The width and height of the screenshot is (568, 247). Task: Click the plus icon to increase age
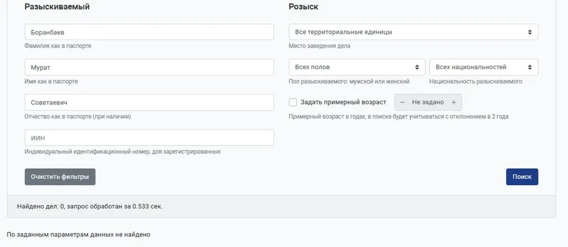point(454,103)
